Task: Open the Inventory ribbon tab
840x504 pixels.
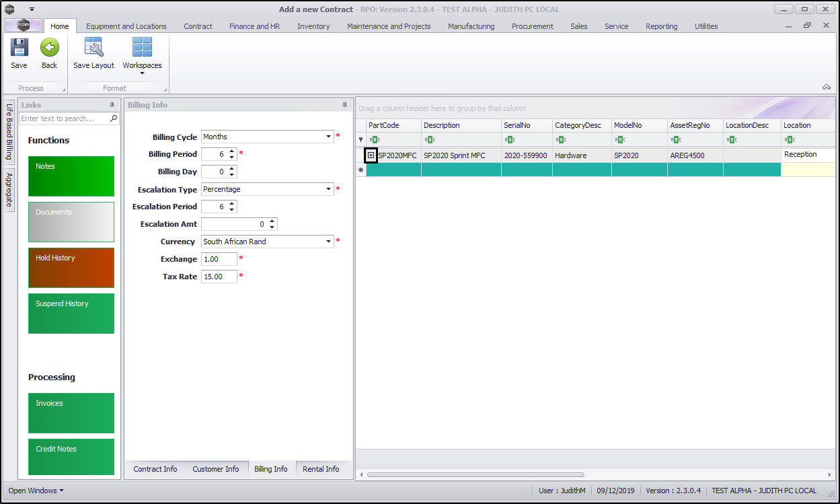Action: (313, 26)
